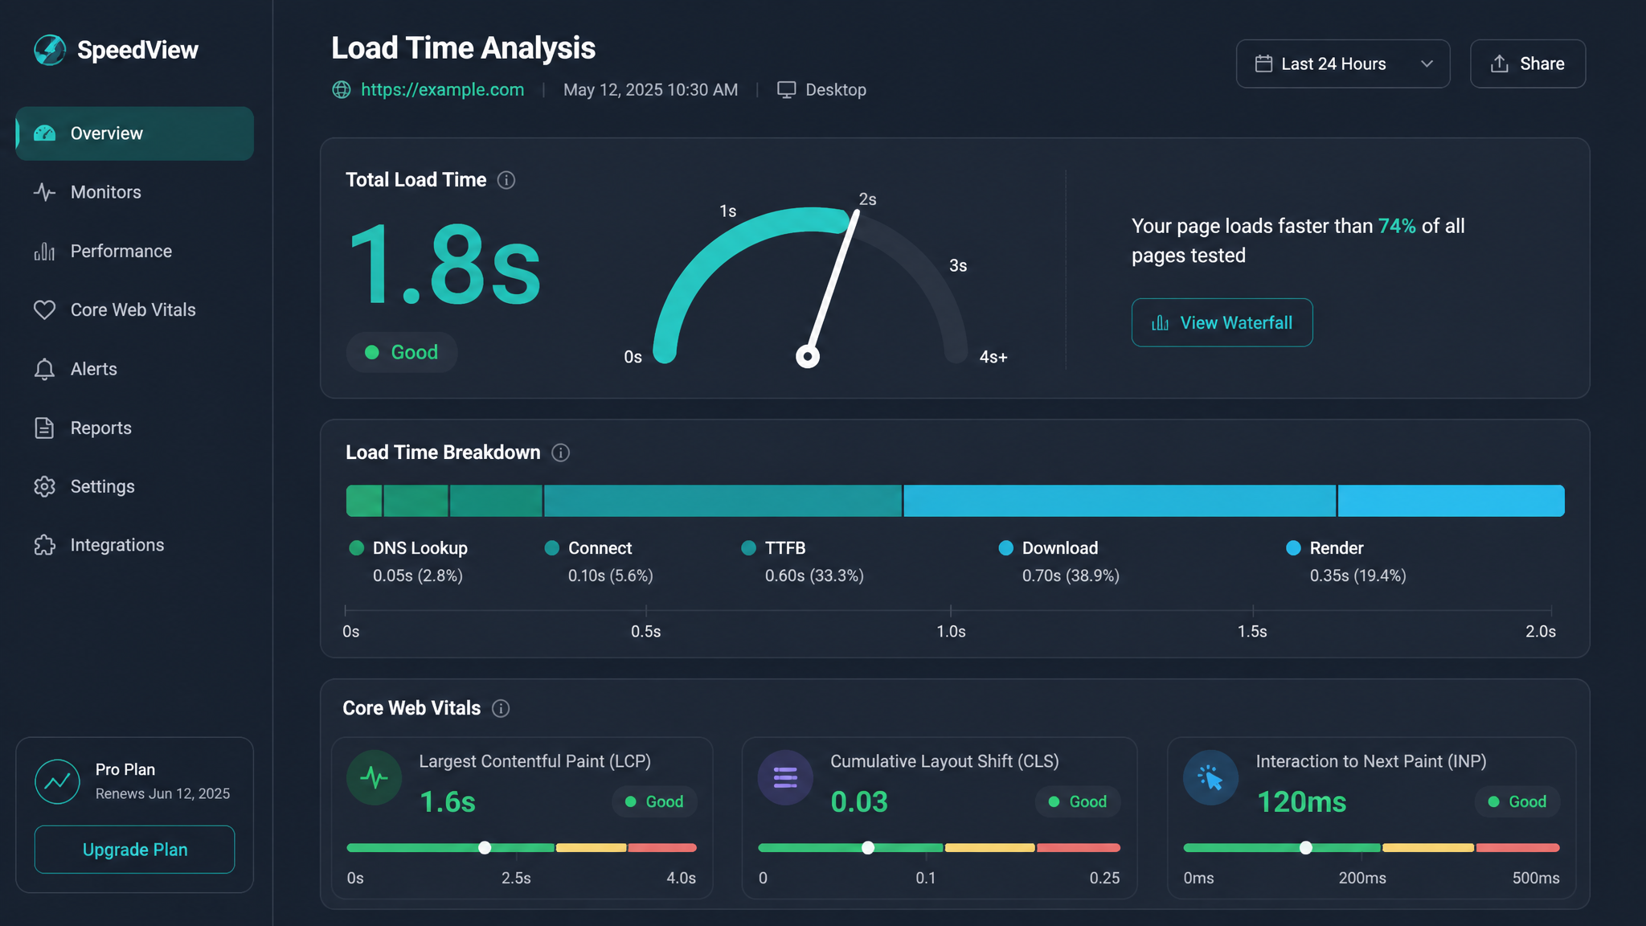1646x926 pixels.
Task: Share the report using the Share button
Action: pos(1527,64)
